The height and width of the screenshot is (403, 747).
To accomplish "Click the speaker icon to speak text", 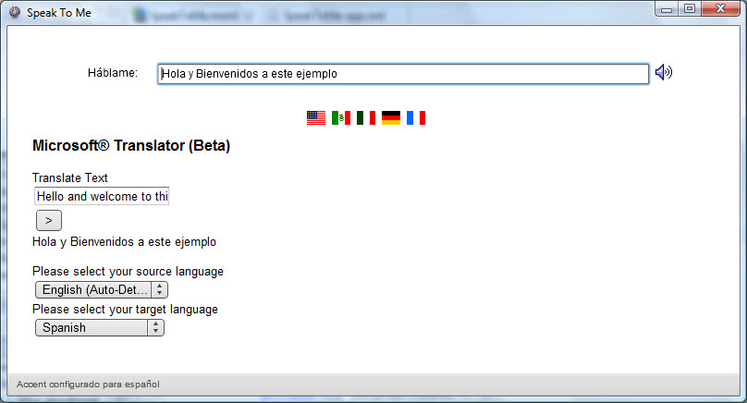I will [663, 72].
